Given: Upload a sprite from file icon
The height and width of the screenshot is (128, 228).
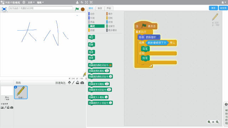Looking at the screenshot, I should [78, 82].
